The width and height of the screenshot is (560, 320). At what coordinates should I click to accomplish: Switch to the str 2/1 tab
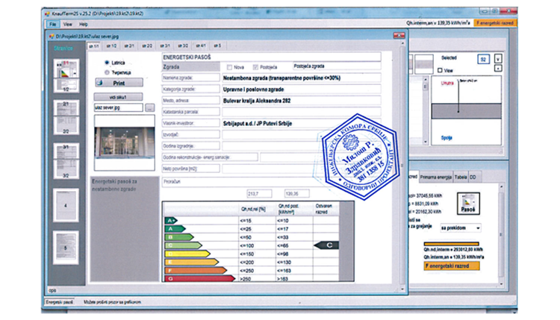(129, 46)
